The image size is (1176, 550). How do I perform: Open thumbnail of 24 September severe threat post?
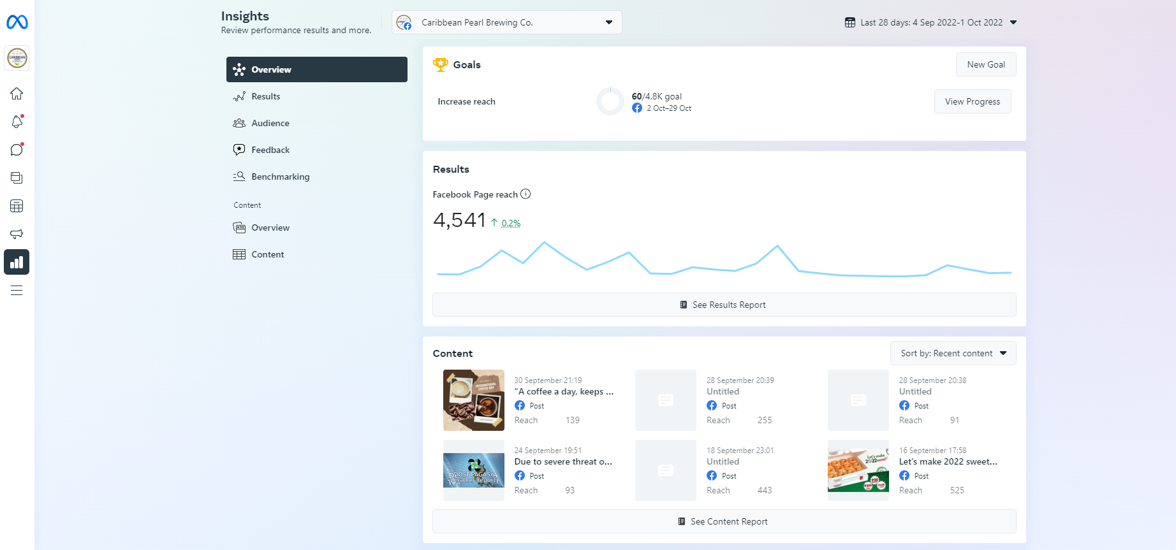point(474,470)
